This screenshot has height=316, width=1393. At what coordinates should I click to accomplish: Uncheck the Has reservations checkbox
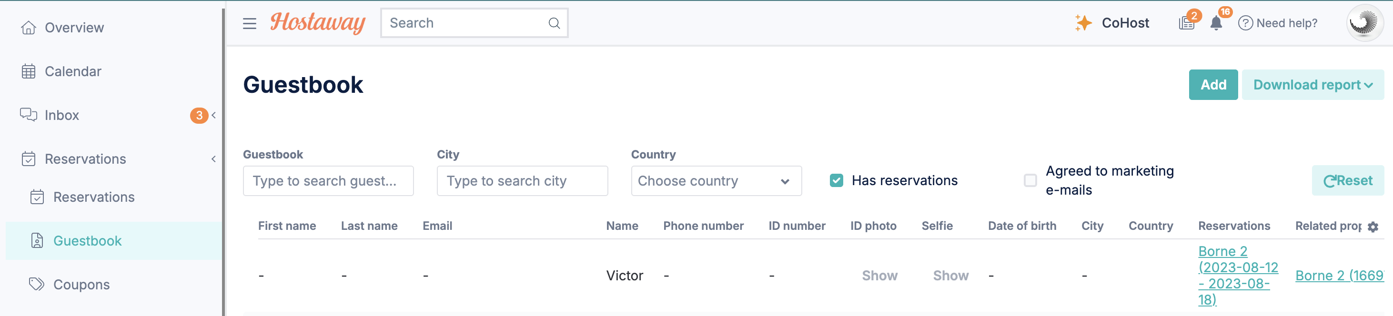click(836, 180)
